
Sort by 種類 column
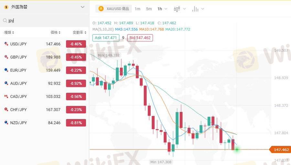click(x=9, y=32)
